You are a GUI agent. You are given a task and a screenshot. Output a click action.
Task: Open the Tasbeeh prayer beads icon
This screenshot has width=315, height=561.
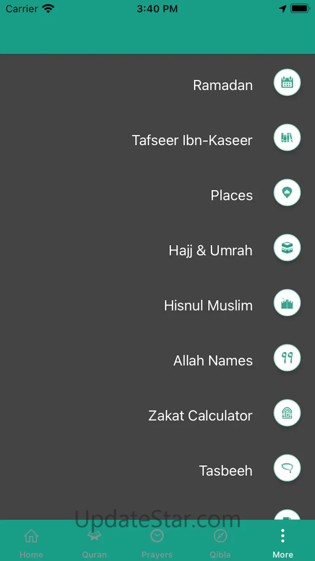287,468
